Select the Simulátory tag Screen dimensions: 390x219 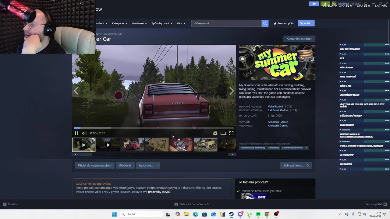(274, 148)
